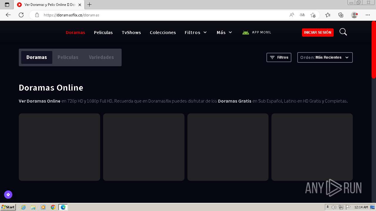Open Colecciones in the top navigation
376x211 pixels.
tap(163, 33)
